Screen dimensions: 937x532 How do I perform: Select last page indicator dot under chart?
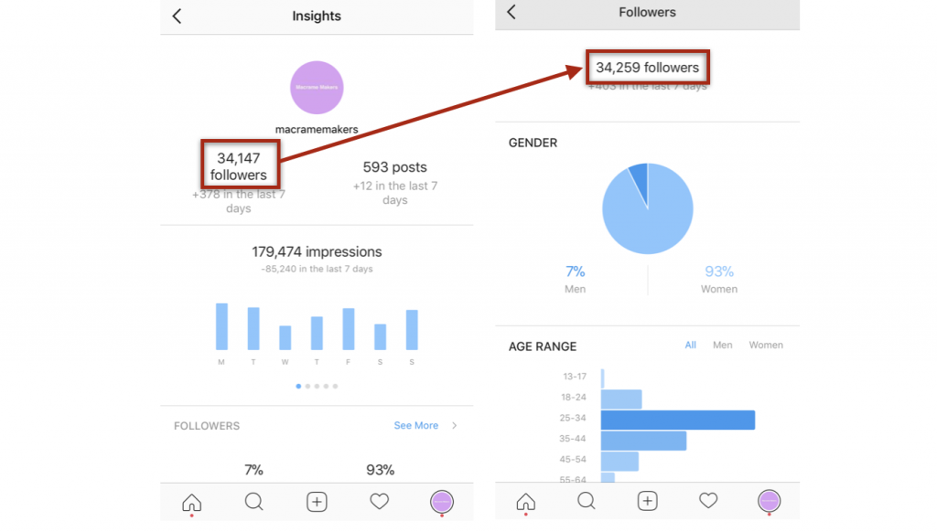(x=335, y=387)
